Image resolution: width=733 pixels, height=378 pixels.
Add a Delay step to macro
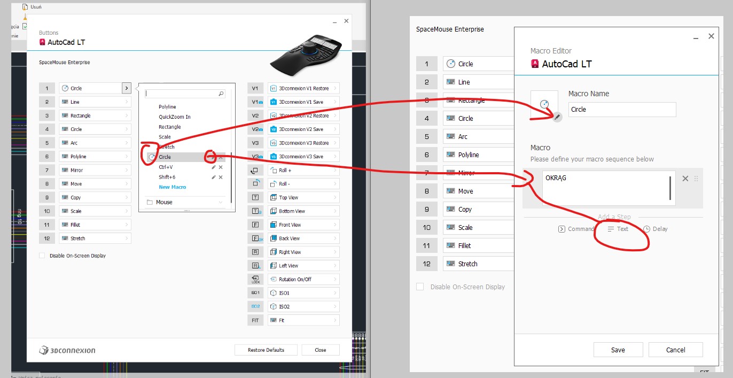pyautogui.click(x=656, y=229)
